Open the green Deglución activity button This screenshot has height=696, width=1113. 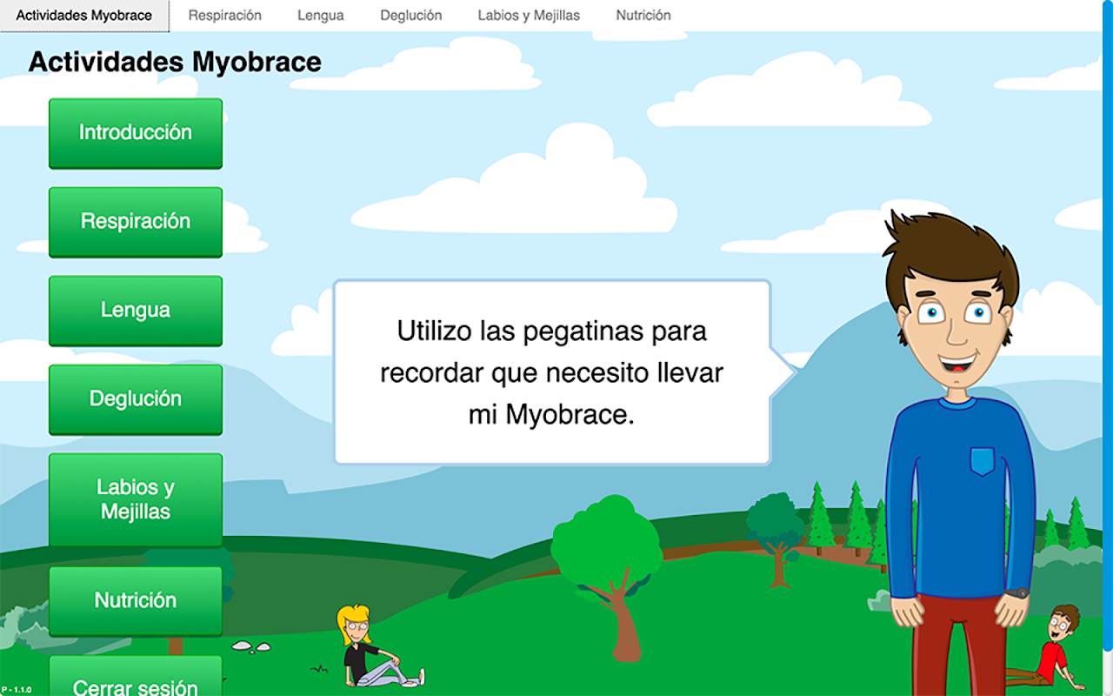136,399
